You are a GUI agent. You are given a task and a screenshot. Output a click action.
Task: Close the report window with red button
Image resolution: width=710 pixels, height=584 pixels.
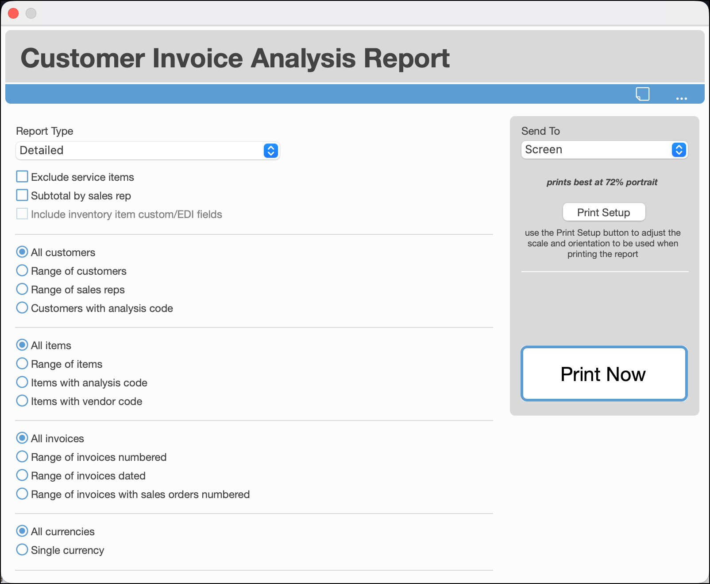[14, 13]
